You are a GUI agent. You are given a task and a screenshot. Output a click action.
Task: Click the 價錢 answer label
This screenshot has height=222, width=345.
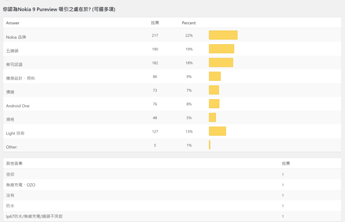[10, 92]
